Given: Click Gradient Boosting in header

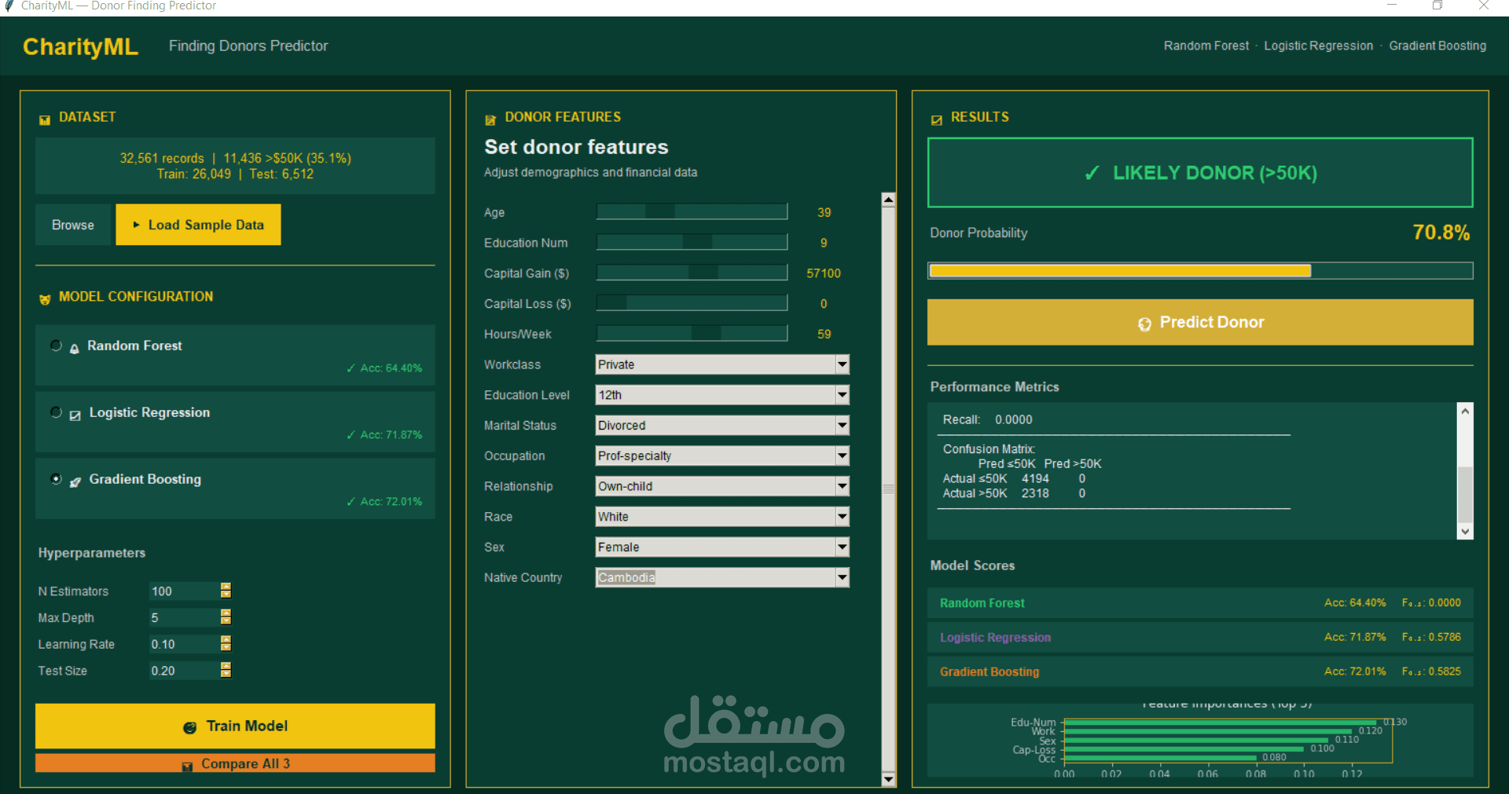Looking at the screenshot, I should (x=1437, y=46).
